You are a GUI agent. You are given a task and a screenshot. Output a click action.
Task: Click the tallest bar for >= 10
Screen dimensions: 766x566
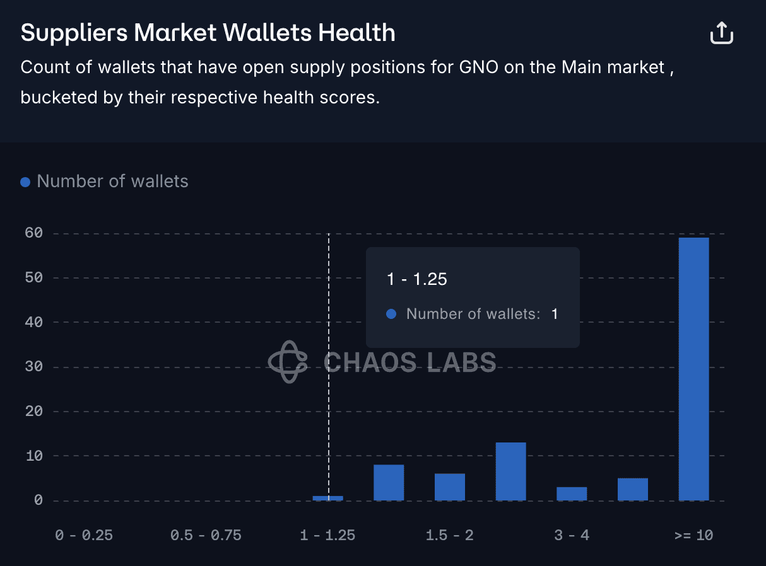(693, 369)
